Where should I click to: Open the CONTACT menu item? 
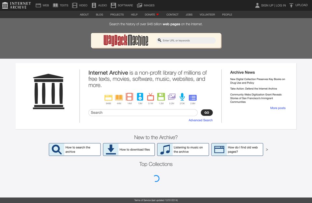pyautogui.click(x=172, y=15)
